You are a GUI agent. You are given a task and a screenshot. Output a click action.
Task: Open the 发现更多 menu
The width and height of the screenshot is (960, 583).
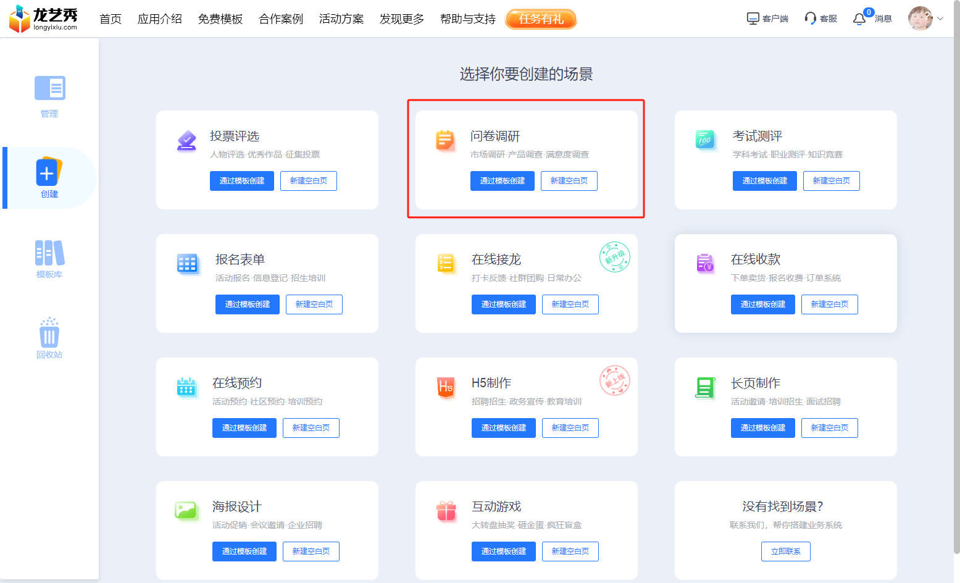(x=402, y=19)
